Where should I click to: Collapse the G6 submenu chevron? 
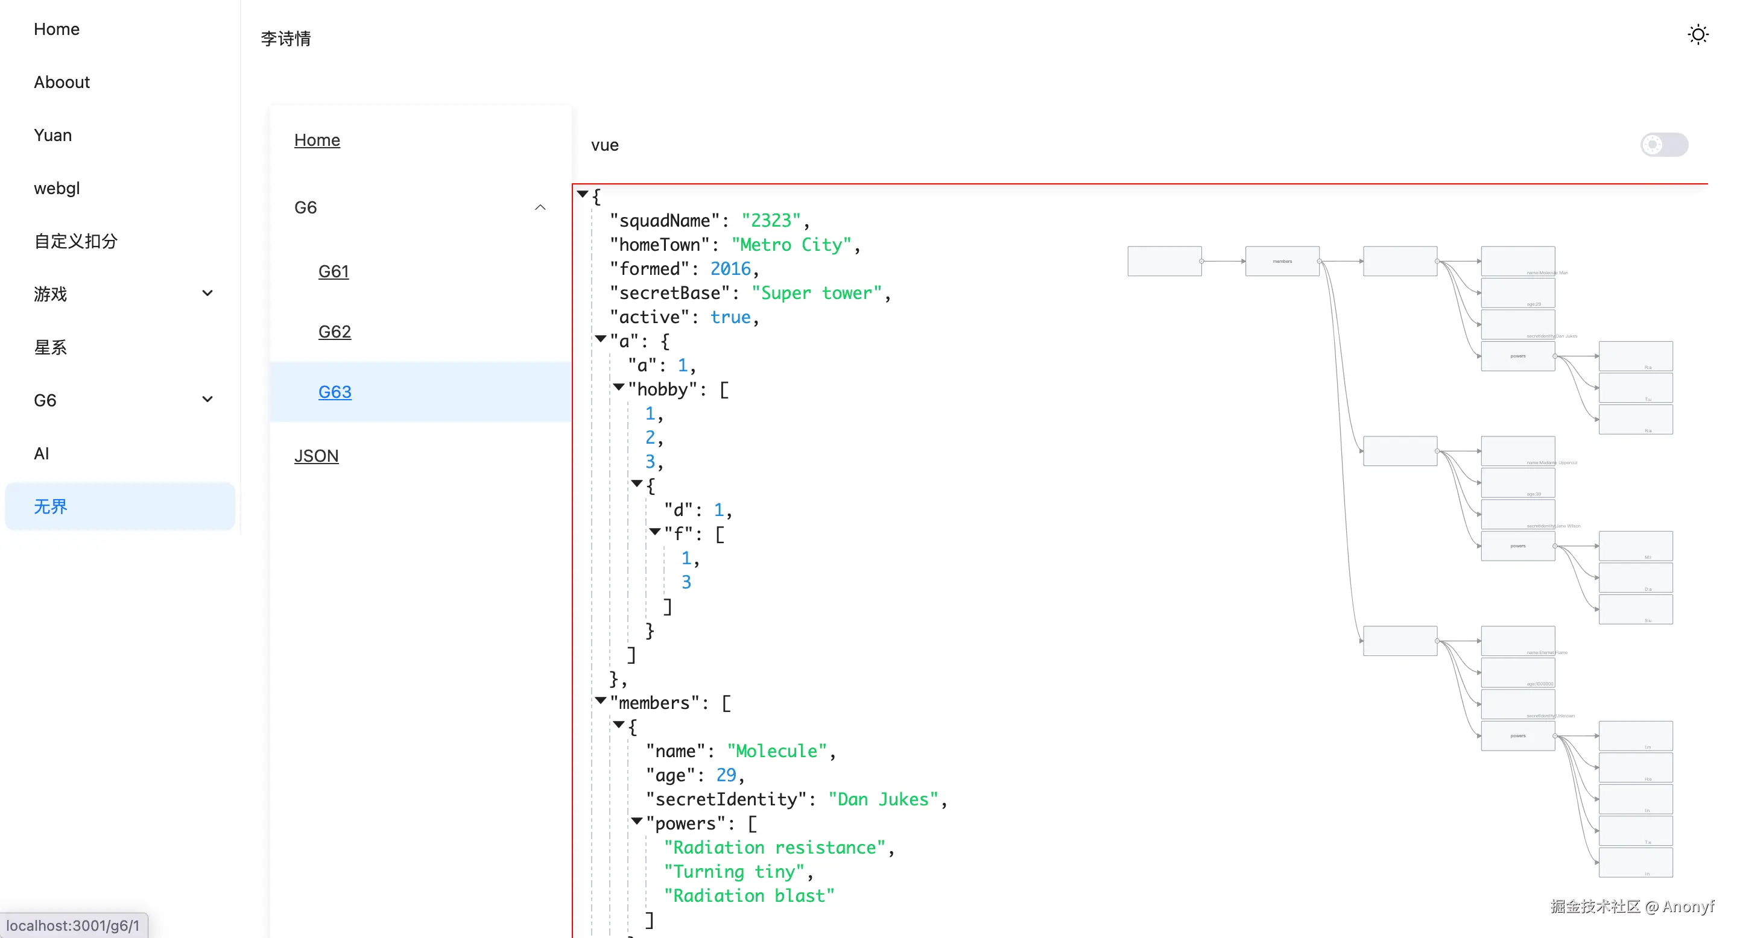[x=540, y=207]
